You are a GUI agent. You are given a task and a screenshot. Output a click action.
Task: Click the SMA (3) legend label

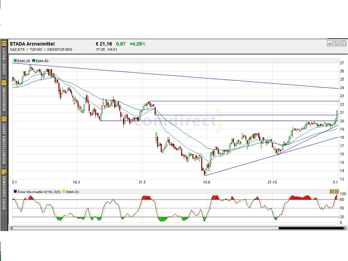point(73,192)
